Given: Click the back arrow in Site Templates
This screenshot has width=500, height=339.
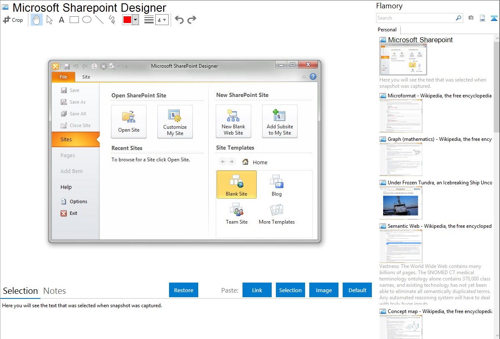Looking at the screenshot, I should (222, 162).
